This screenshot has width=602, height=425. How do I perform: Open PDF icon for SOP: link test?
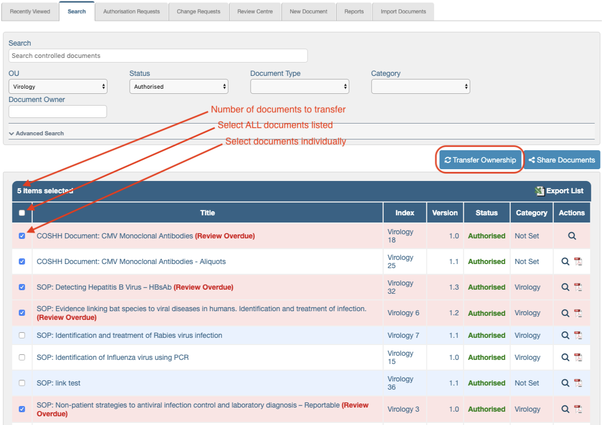pos(578,383)
